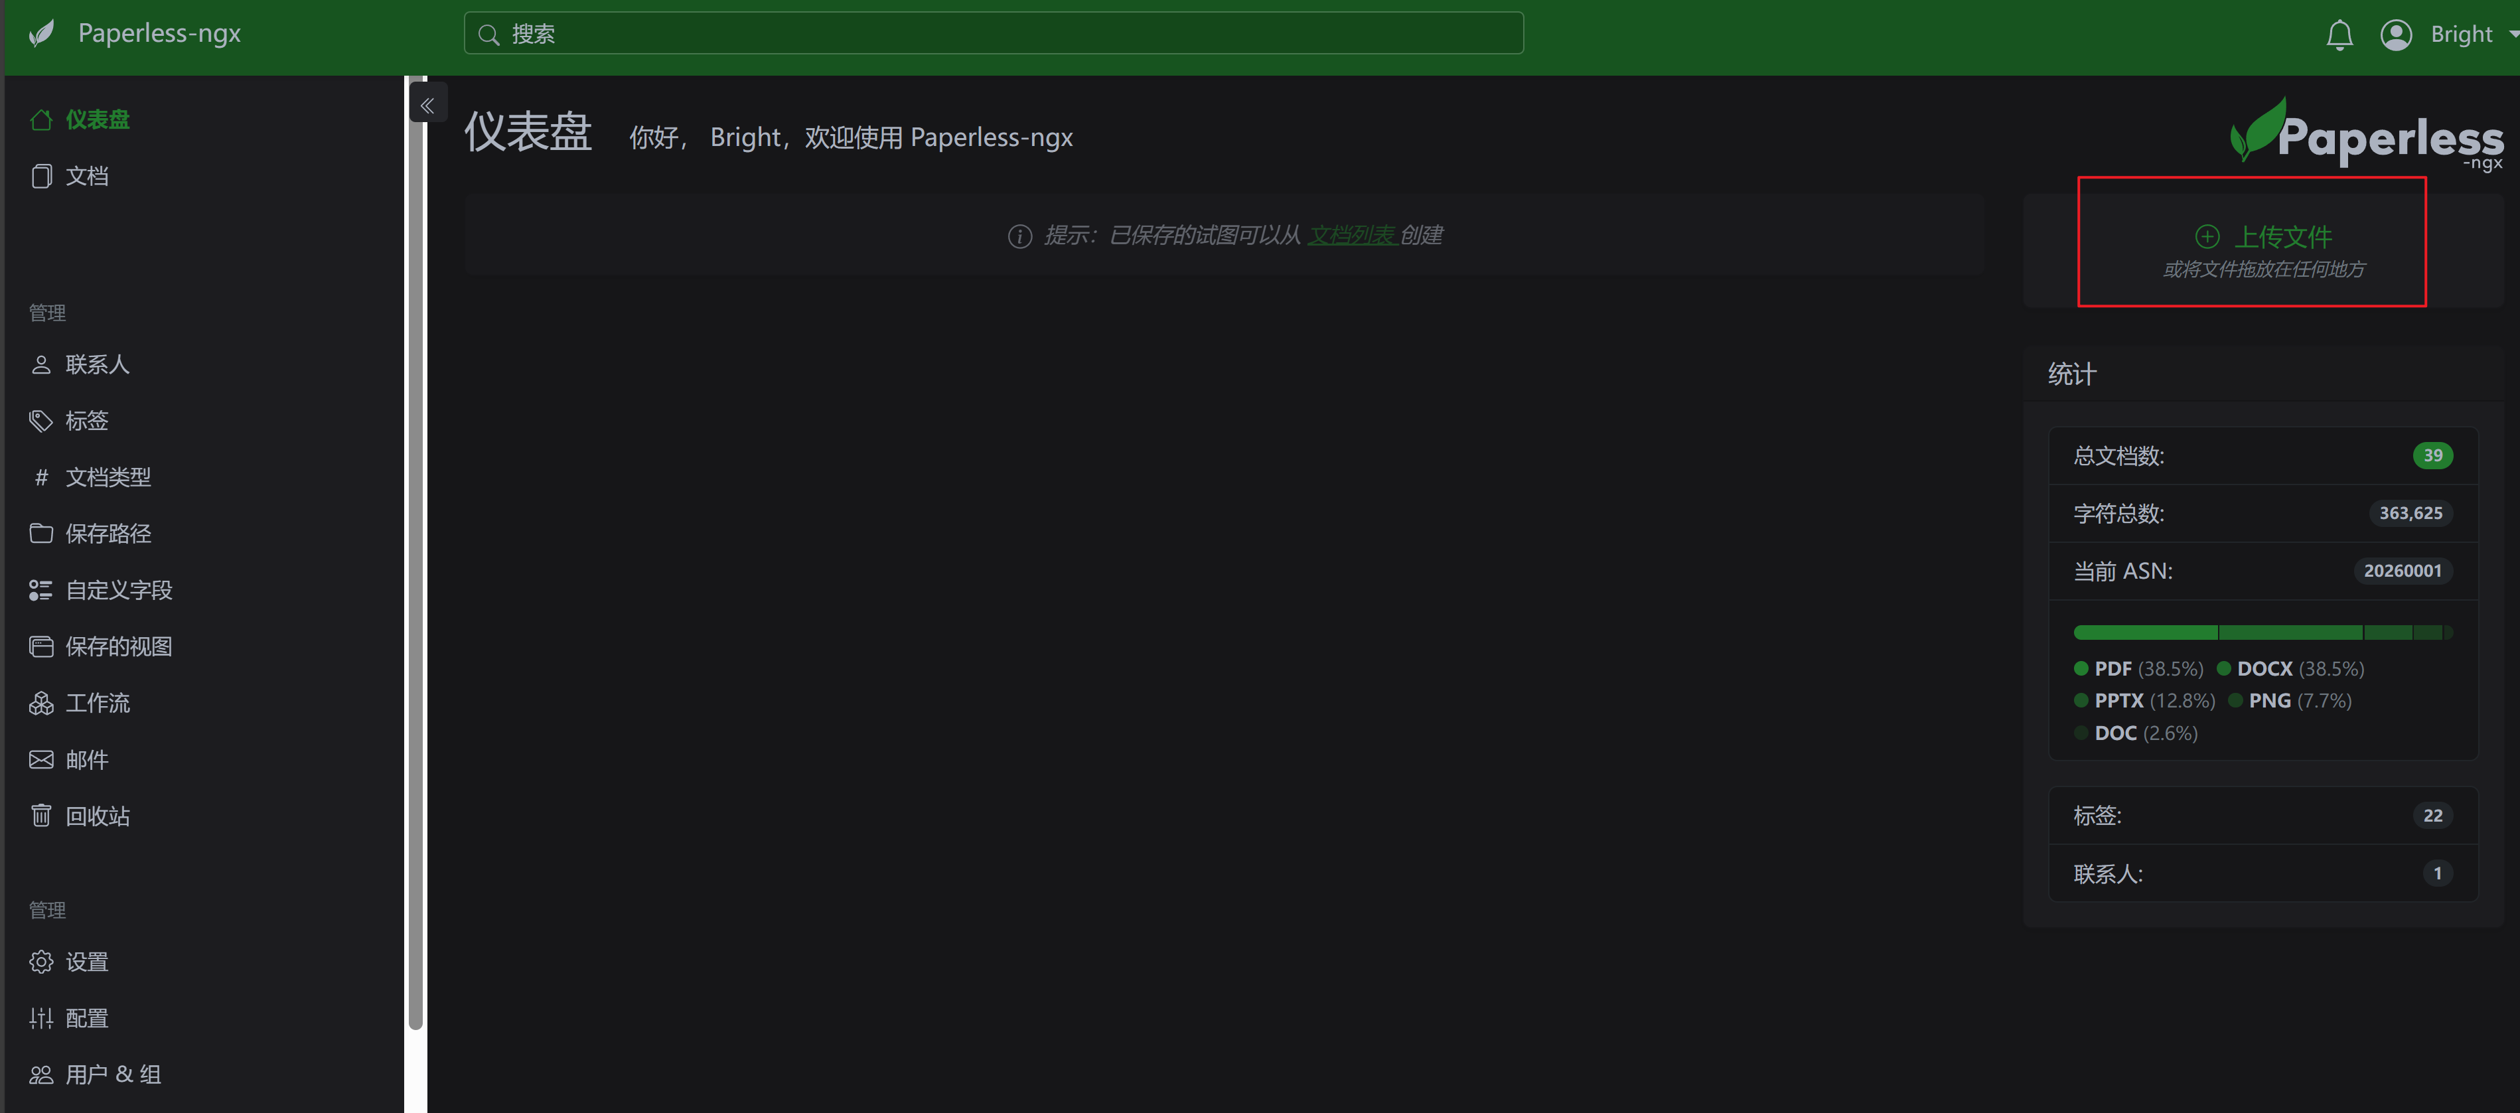
Task: Focus the 搜索 search field
Action: [x=993, y=35]
